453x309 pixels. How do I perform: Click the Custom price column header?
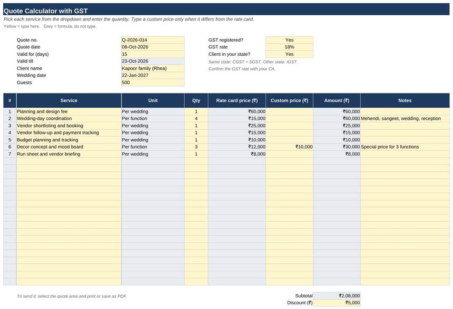(x=290, y=100)
